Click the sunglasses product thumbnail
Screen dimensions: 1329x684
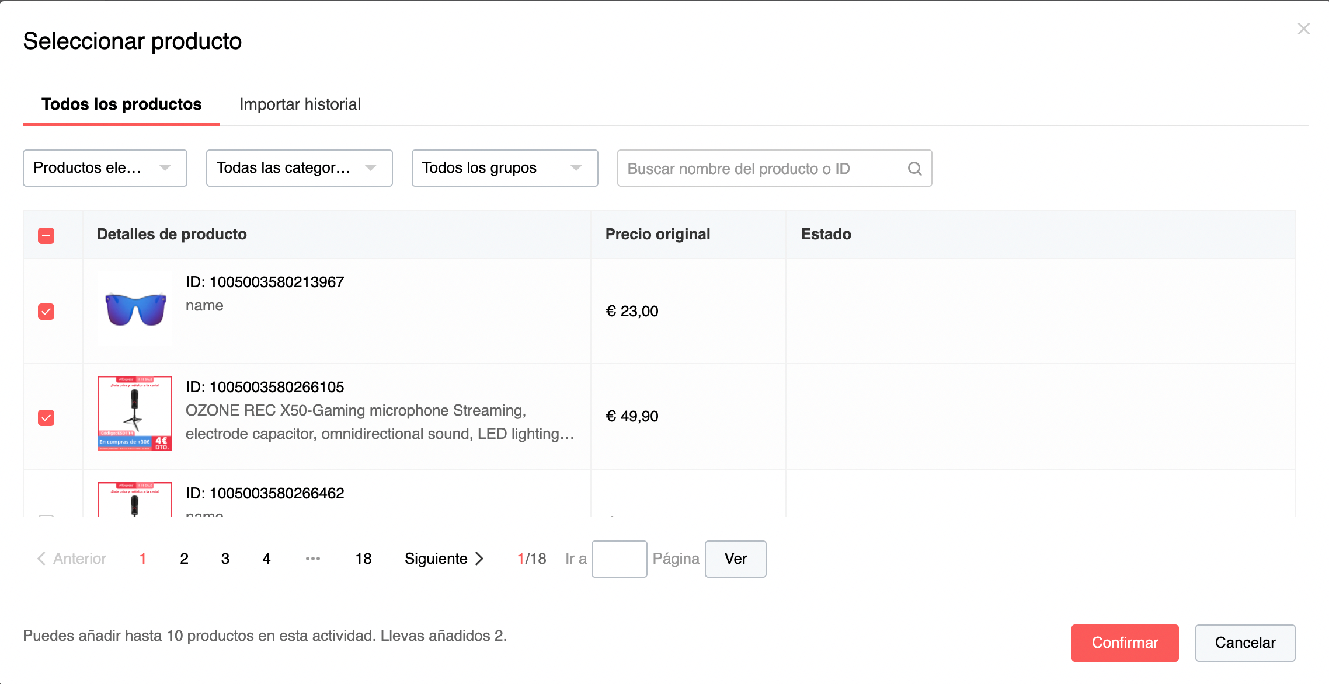pos(135,309)
